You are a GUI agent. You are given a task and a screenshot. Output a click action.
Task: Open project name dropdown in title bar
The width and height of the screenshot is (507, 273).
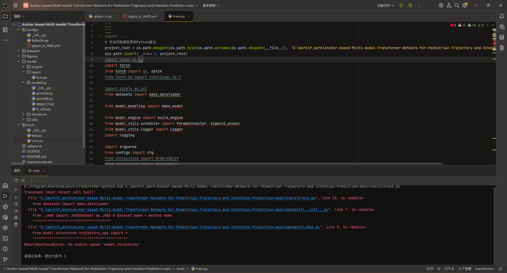point(110,5)
